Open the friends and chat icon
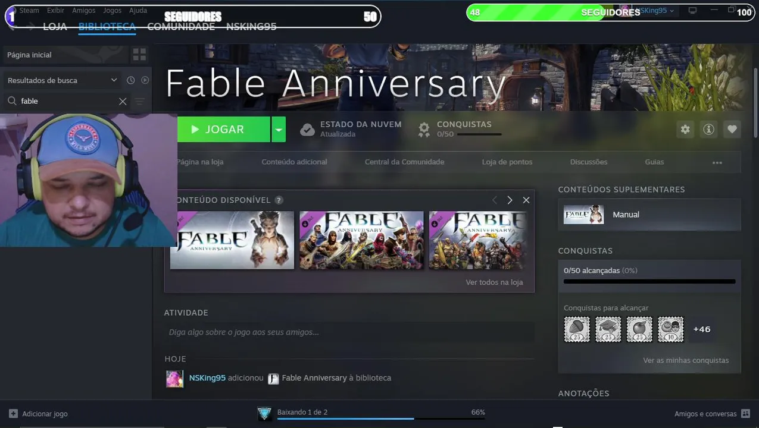This screenshot has height=428, width=759. tap(745, 414)
